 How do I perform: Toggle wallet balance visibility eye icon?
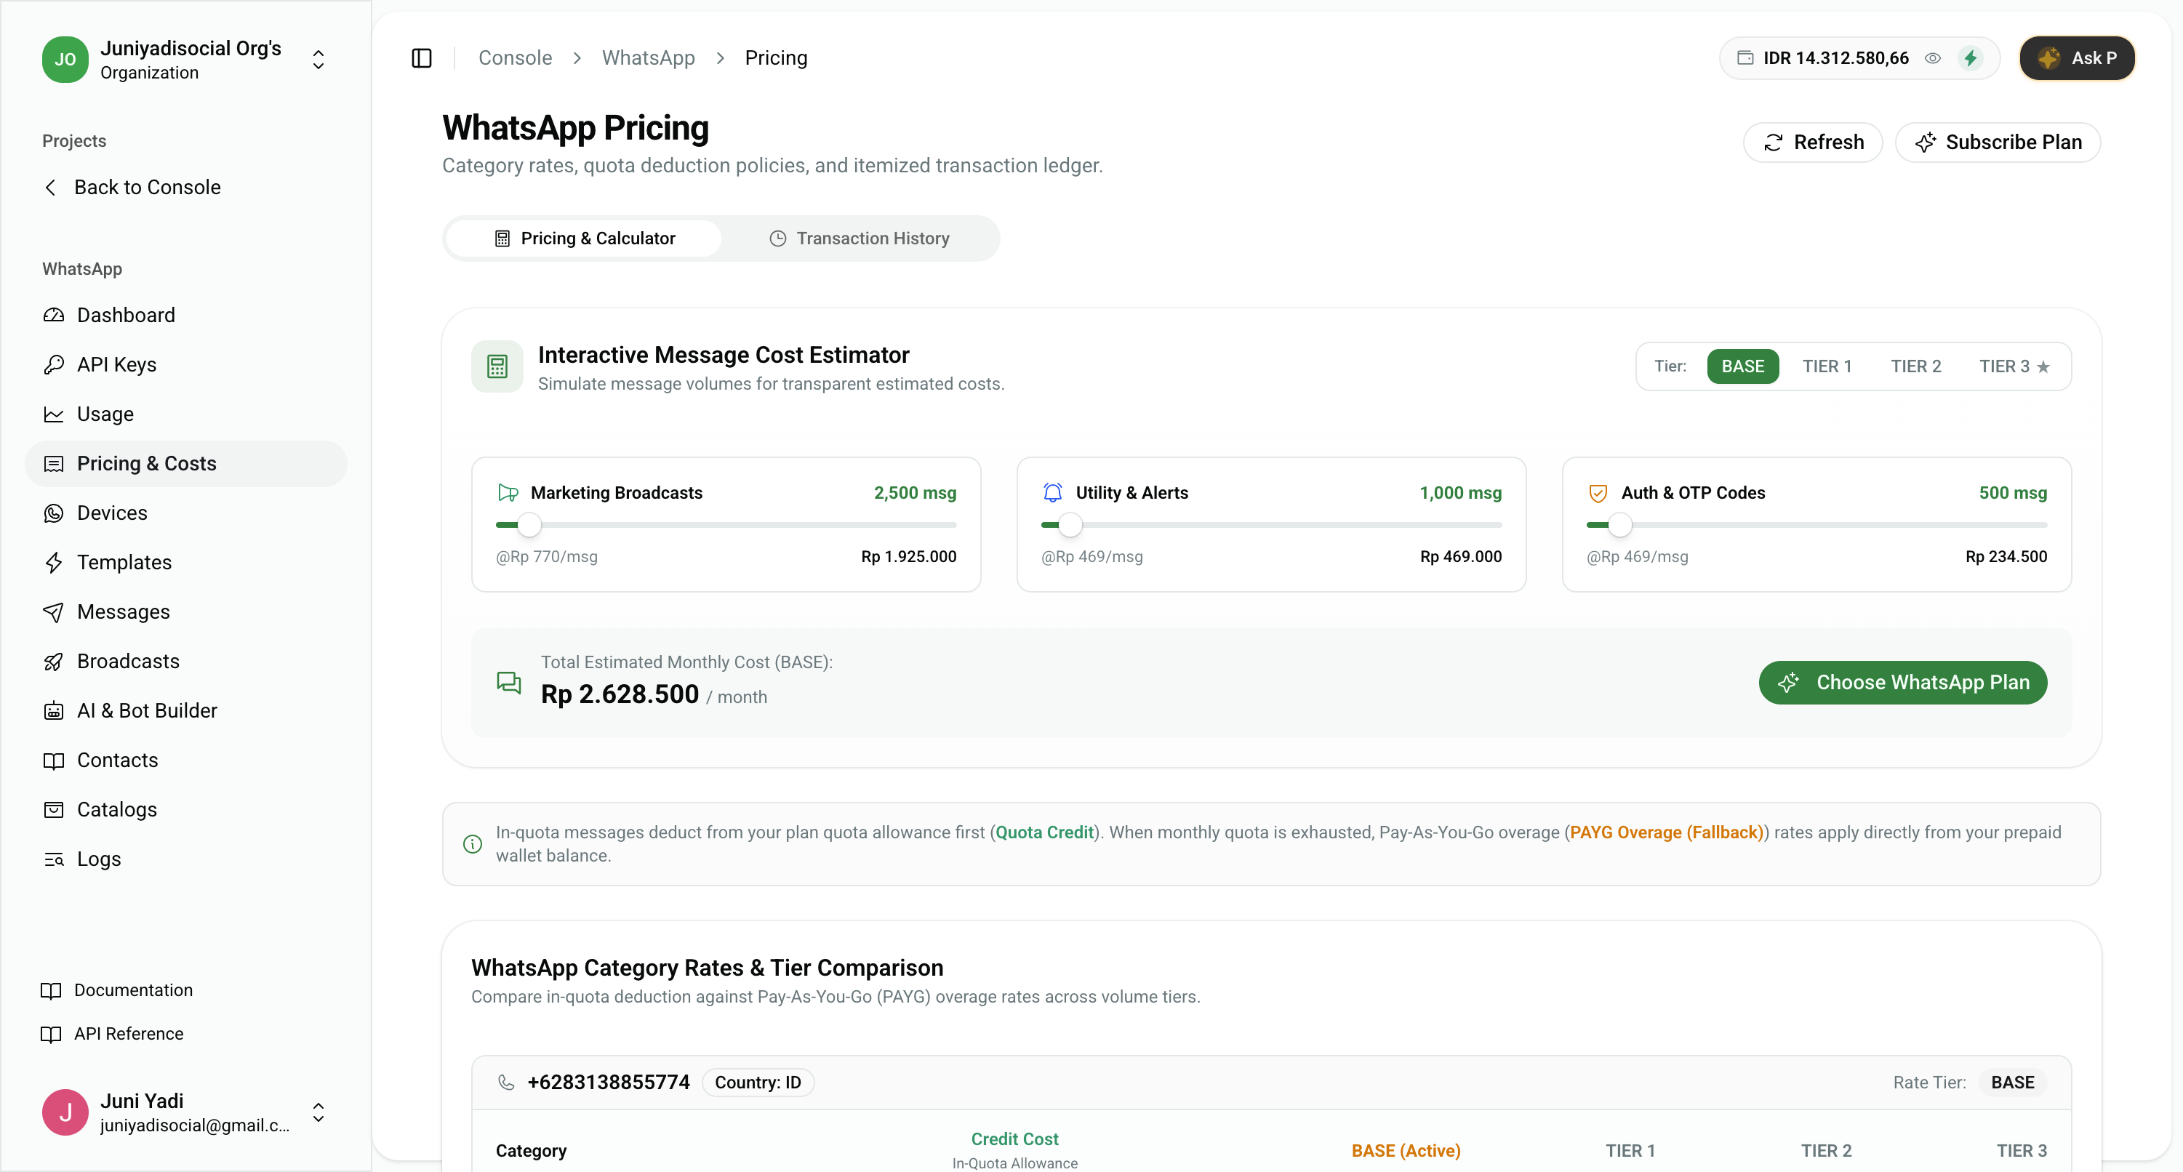click(x=1933, y=57)
